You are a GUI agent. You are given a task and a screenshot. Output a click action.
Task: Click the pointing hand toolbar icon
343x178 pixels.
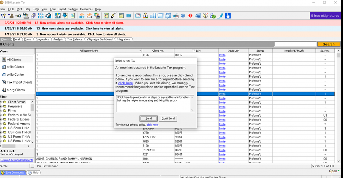(x=228, y=16)
